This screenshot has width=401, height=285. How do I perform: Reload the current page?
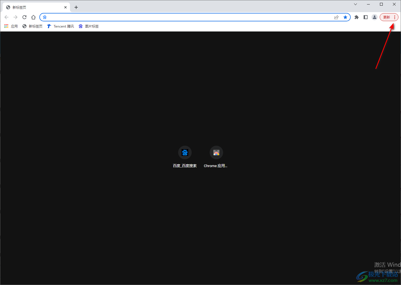[24, 17]
